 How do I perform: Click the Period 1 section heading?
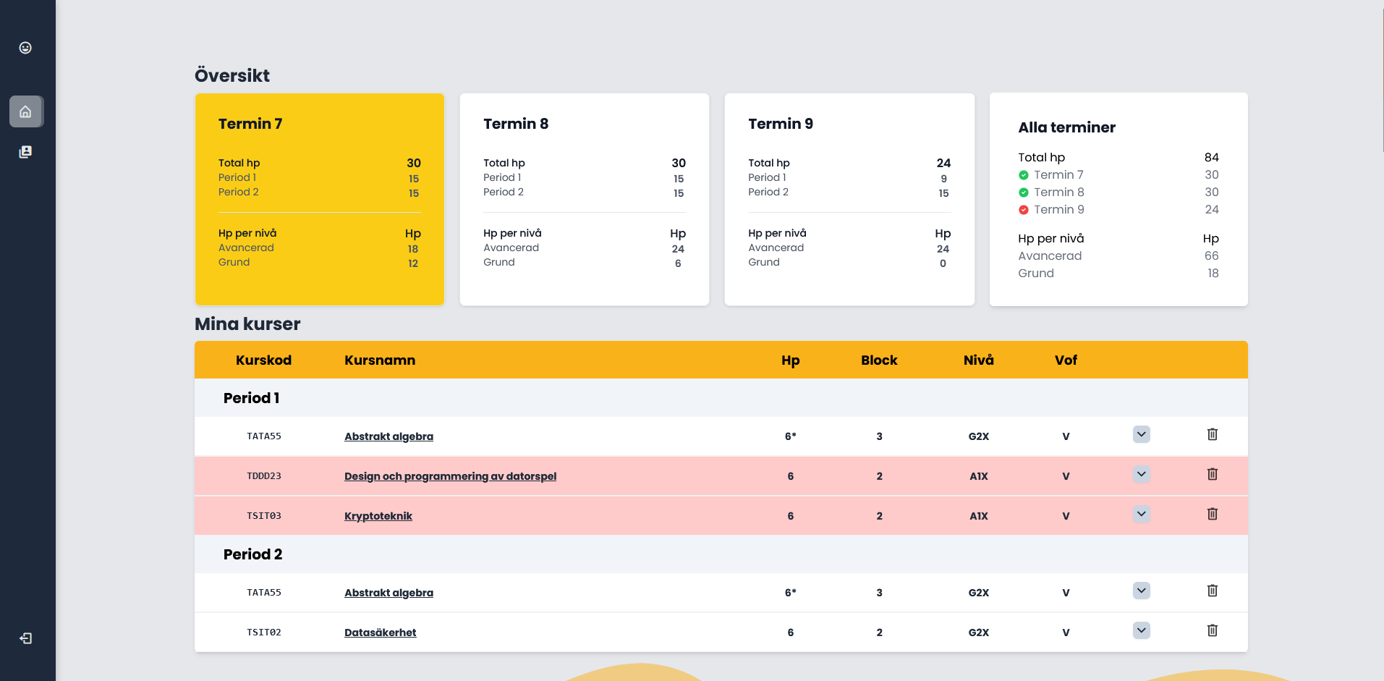[x=251, y=398]
